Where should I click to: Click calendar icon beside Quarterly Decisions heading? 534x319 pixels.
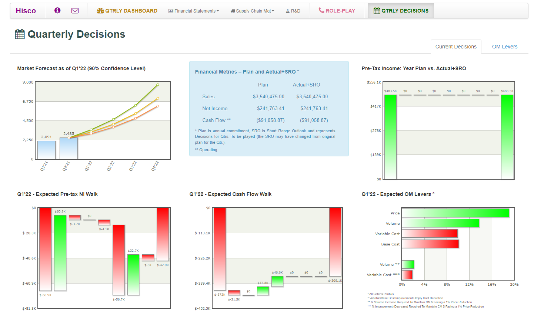point(20,34)
